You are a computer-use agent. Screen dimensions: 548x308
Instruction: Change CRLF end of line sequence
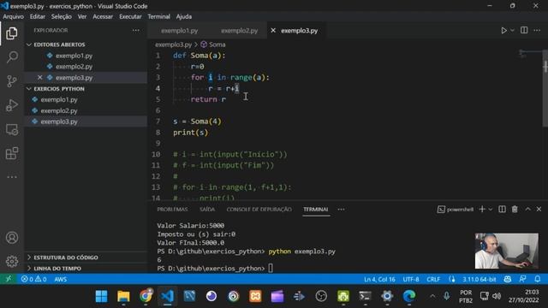pos(433,279)
